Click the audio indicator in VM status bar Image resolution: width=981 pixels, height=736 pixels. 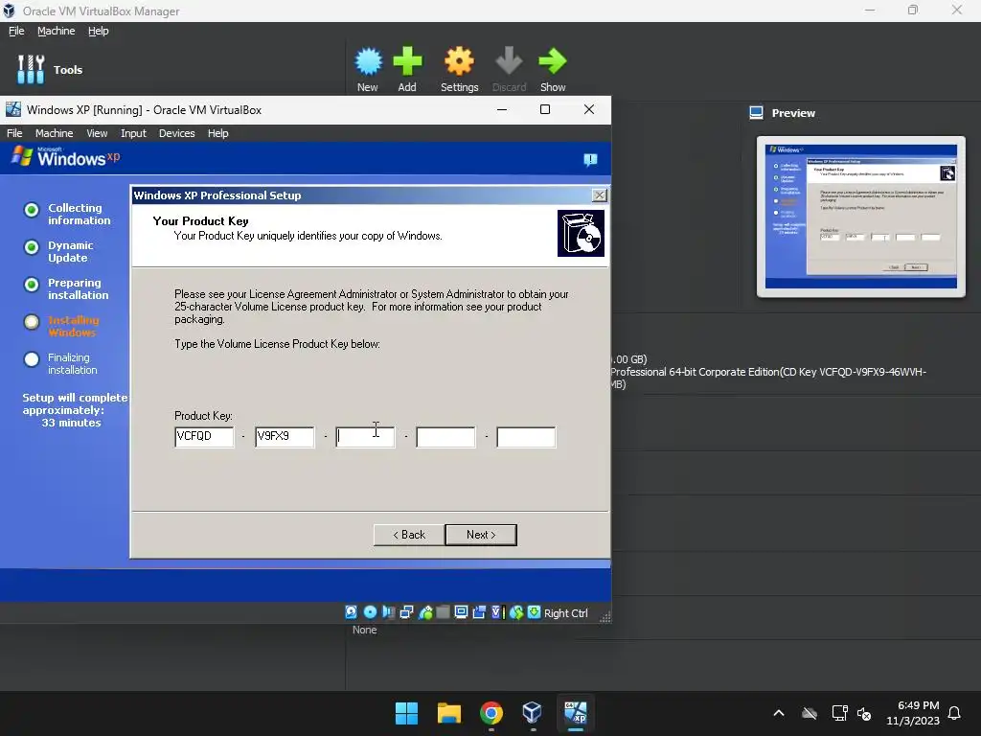[388, 612]
